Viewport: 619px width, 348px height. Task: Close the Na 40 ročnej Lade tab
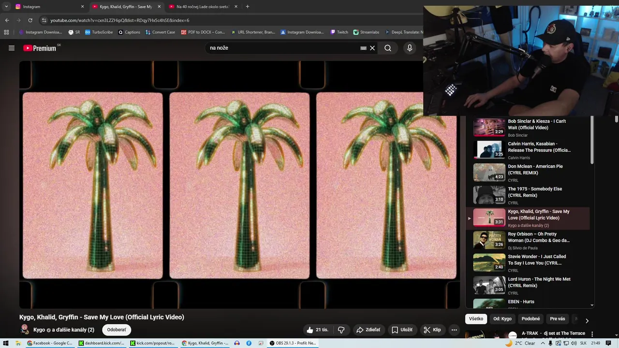(236, 7)
